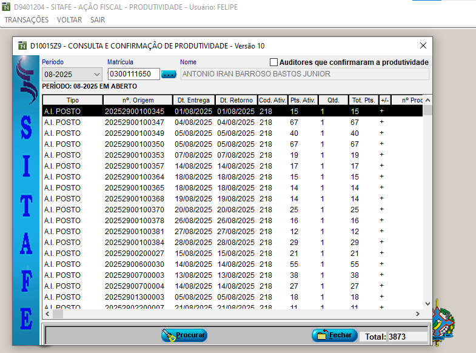Click the SAIR menu item

click(x=98, y=19)
